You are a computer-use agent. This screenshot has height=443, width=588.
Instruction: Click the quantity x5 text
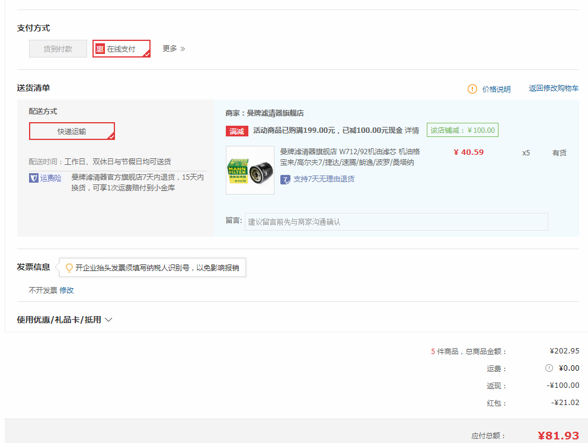[526, 153]
